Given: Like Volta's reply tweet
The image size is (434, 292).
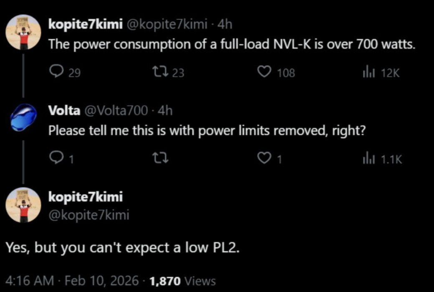Looking at the screenshot, I should coord(264,159).
